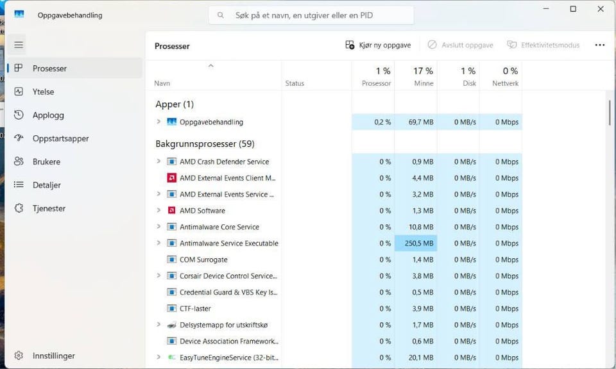
Task: Expand the AMD Software row
Action: click(158, 210)
